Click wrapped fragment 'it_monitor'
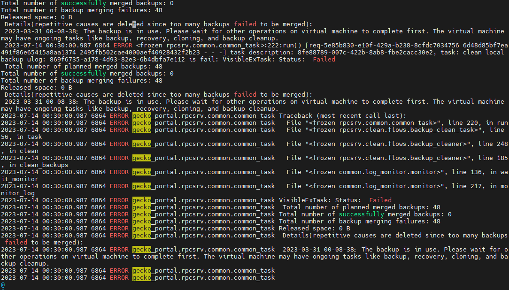Image resolution: width=509 pixels, height=290 pixels. click(19, 179)
